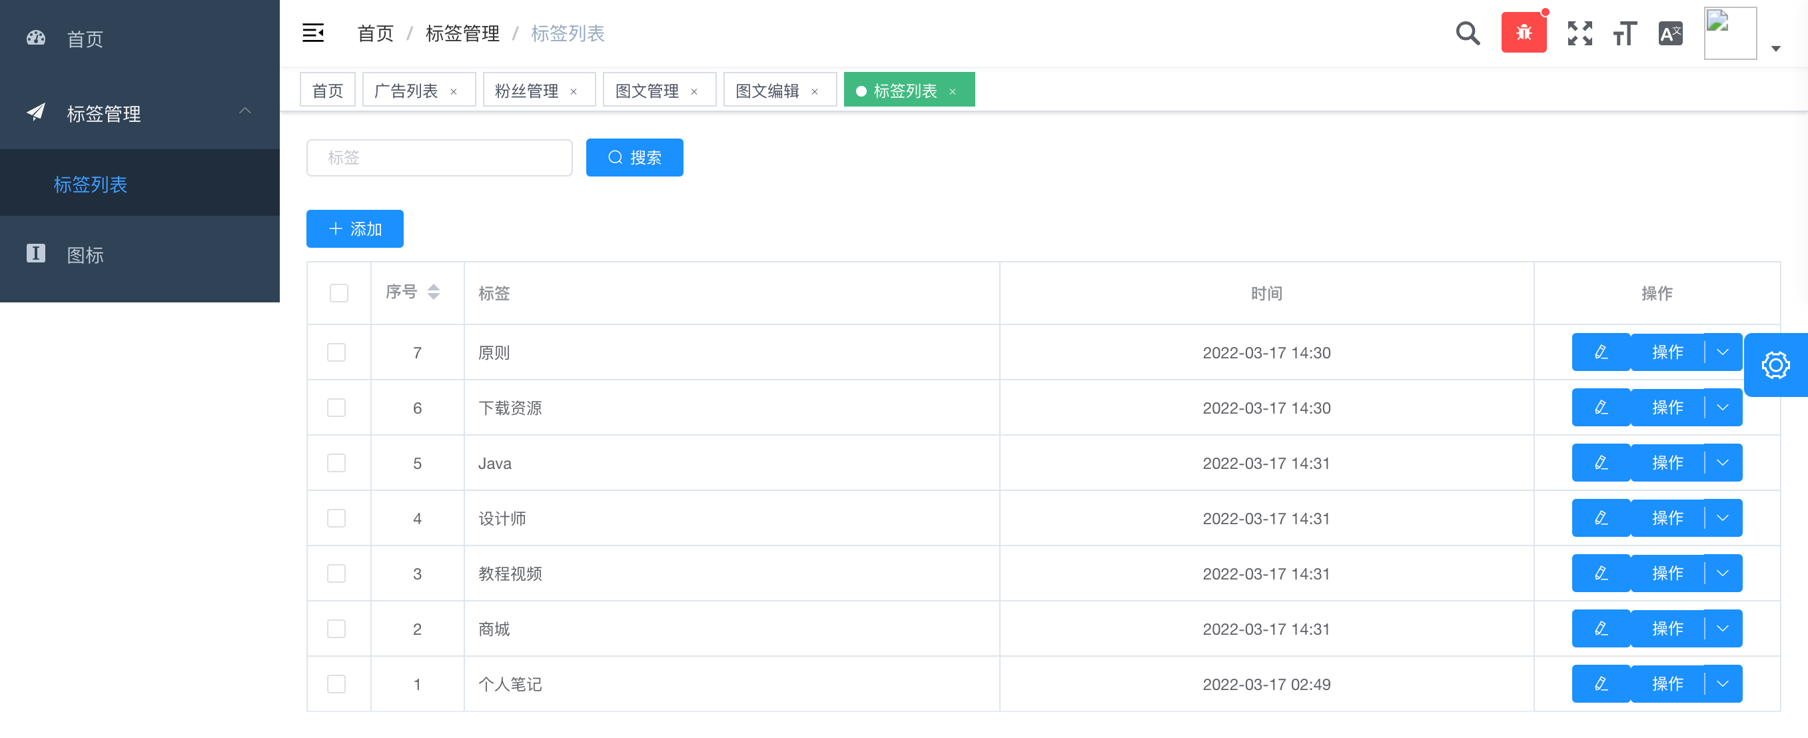The height and width of the screenshot is (738, 1808).
Task: Open the 图标 sidebar menu item
Action: click(85, 254)
